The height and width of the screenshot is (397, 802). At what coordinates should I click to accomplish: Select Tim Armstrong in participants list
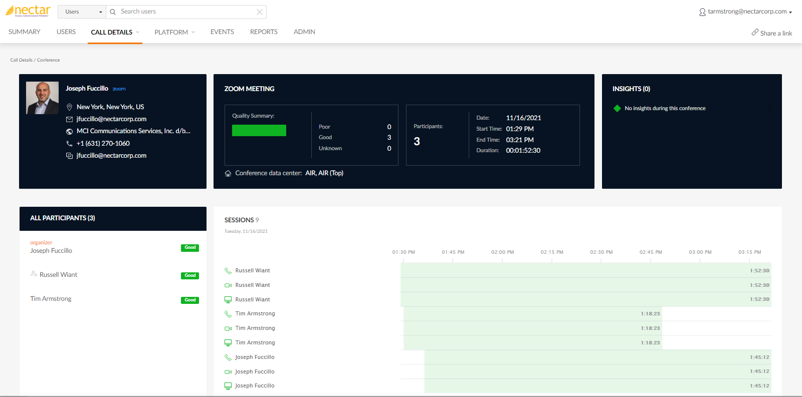click(x=51, y=298)
